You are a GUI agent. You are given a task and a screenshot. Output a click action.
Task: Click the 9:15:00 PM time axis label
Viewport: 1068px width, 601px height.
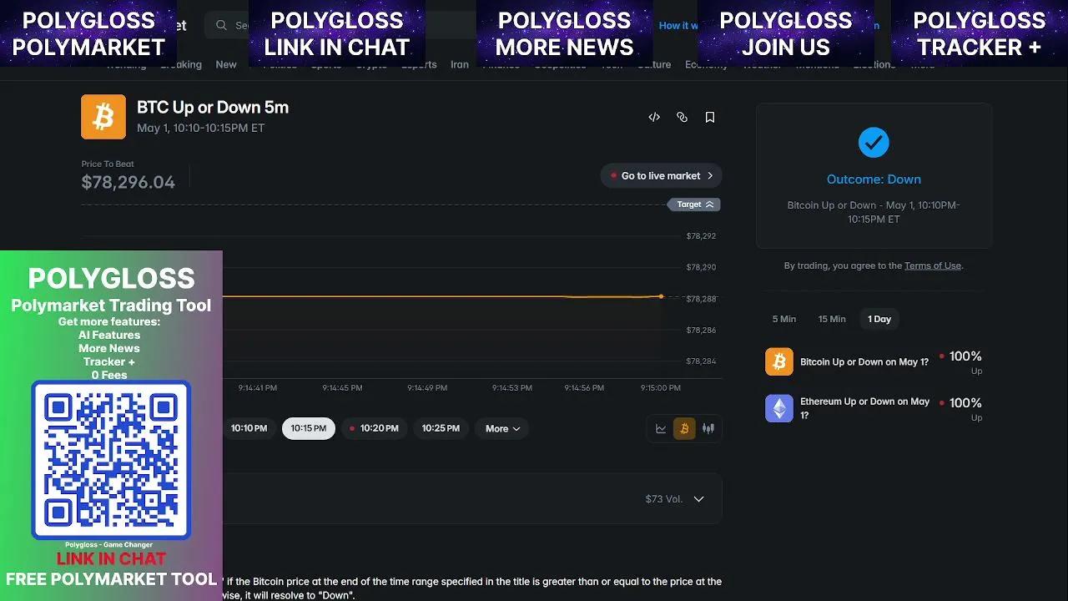point(661,388)
